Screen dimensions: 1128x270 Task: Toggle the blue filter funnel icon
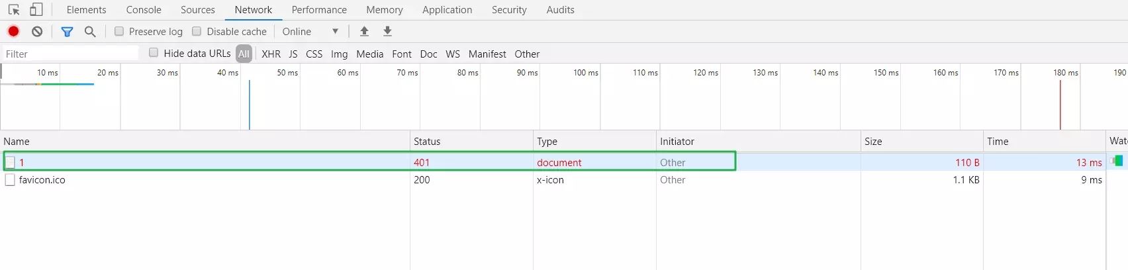click(67, 31)
